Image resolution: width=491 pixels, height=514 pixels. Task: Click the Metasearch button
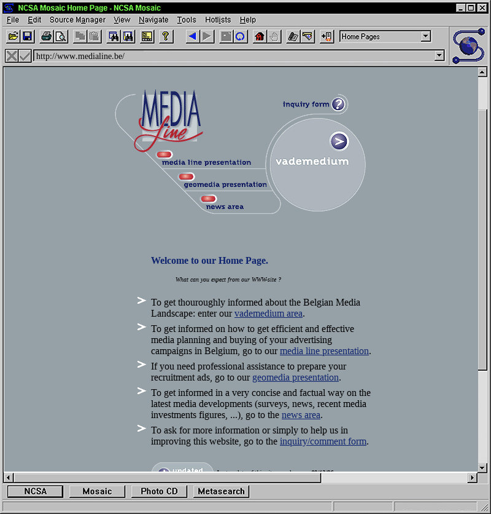221,491
